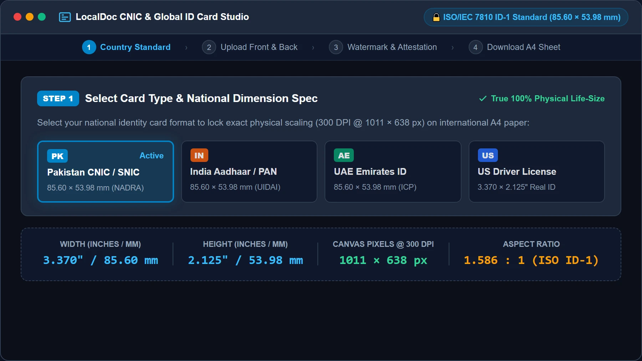Click the STEP 1 badge
This screenshot has height=361, width=642.
(58, 98)
